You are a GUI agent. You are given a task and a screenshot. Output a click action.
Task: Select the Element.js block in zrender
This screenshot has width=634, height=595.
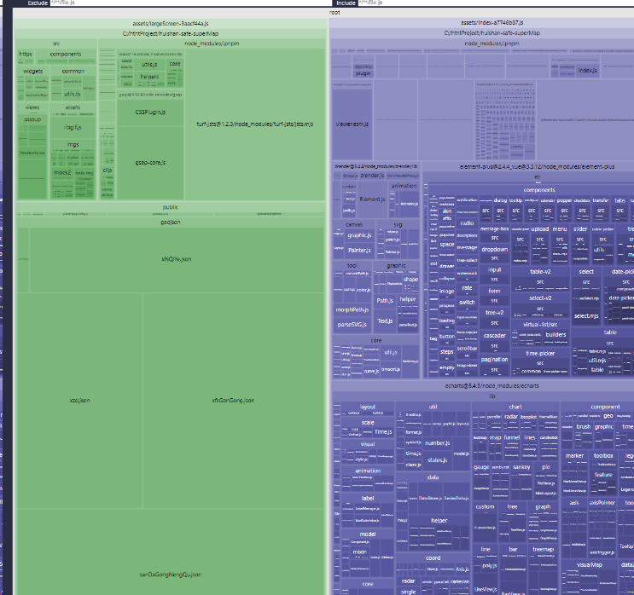372,199
